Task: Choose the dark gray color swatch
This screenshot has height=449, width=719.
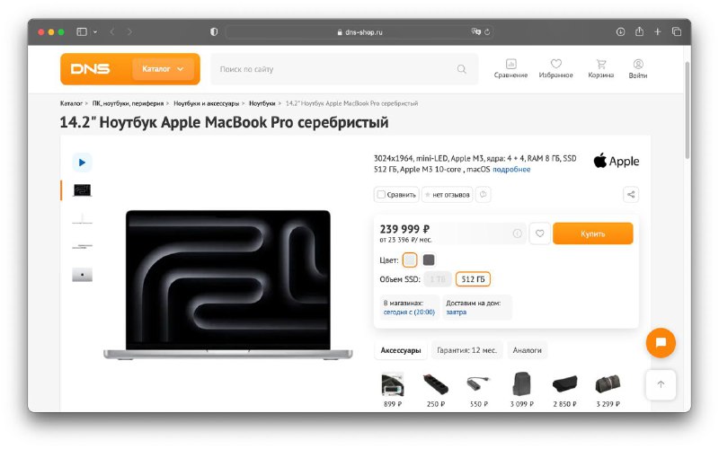Action: coord(429,260)
